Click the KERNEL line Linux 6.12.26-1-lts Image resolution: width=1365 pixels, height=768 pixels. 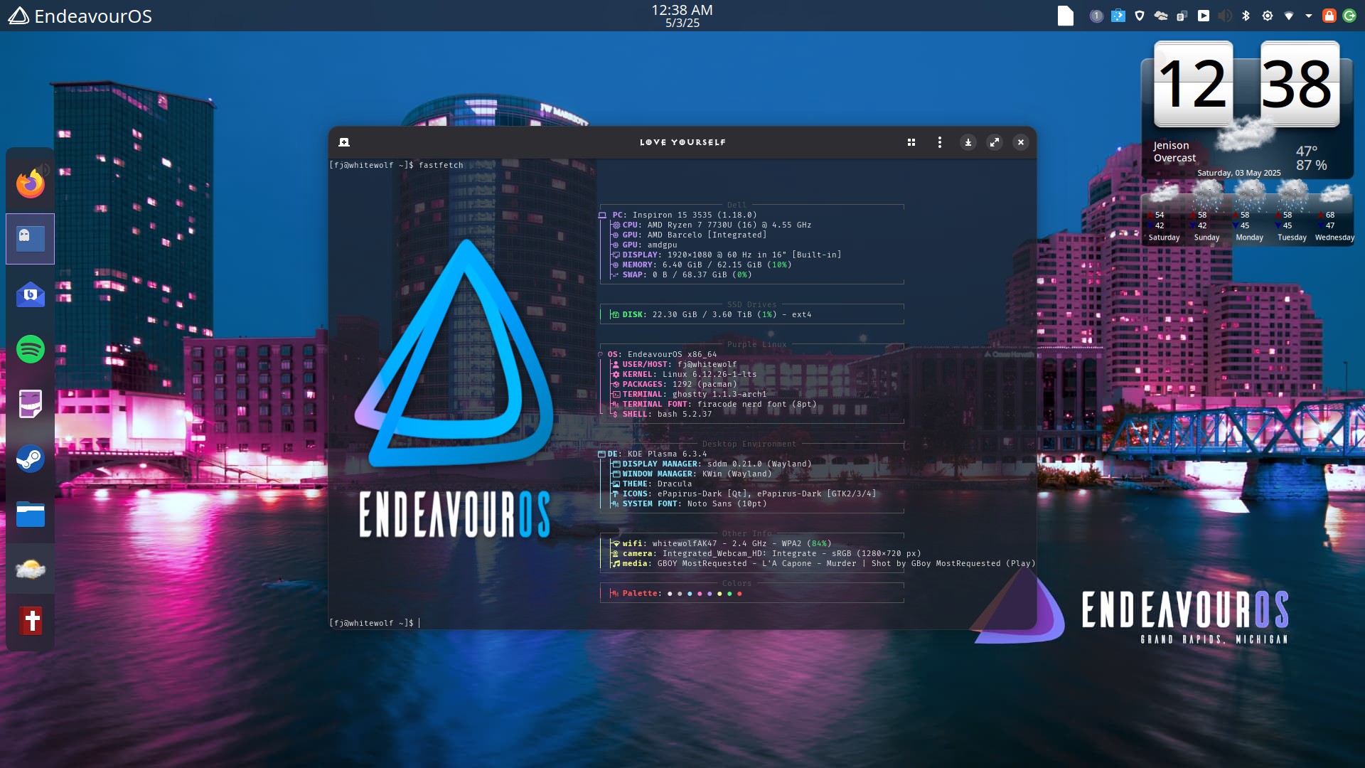click(684, 374)
